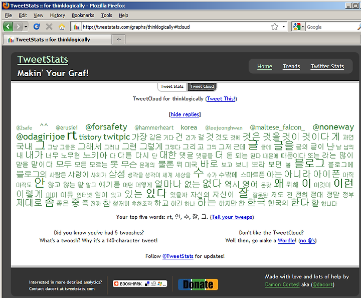Click the Google search engine icon
The image size is (361, 298).
tap(297, 27)
